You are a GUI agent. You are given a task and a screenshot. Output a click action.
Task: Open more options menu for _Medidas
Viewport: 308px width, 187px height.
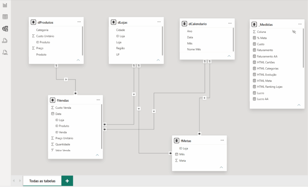(x=300, y=24)
